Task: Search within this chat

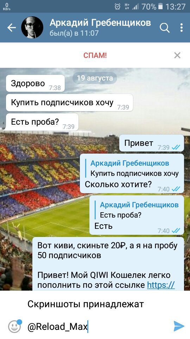Action: [x=165, y=28]
